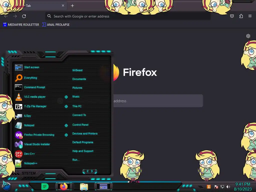The image size is (256, 192).
Task: Open network tray icon
Action: [222, 186]
